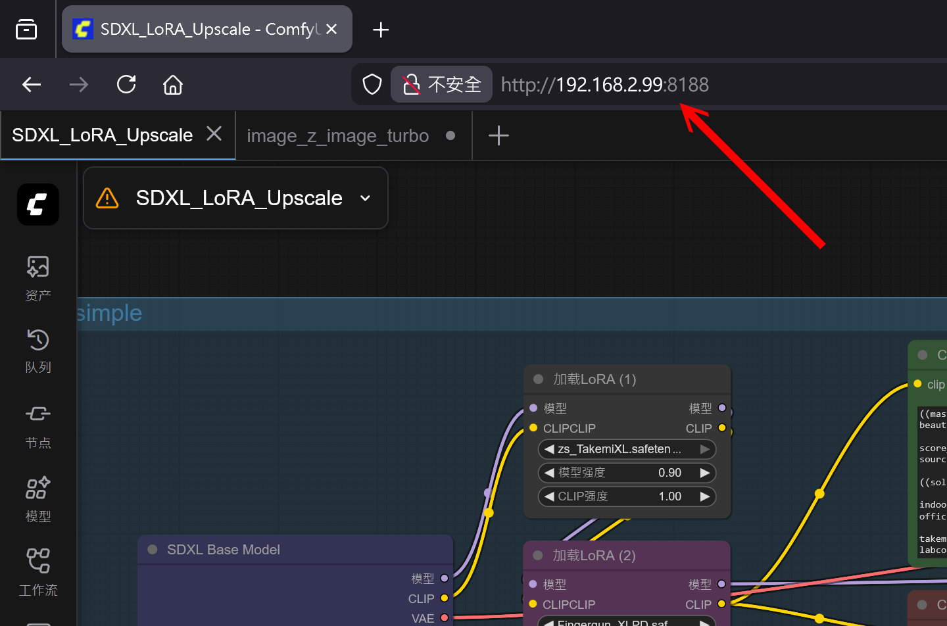Toggle collapse dot on SDXL Base Model node

pos(153,550)
